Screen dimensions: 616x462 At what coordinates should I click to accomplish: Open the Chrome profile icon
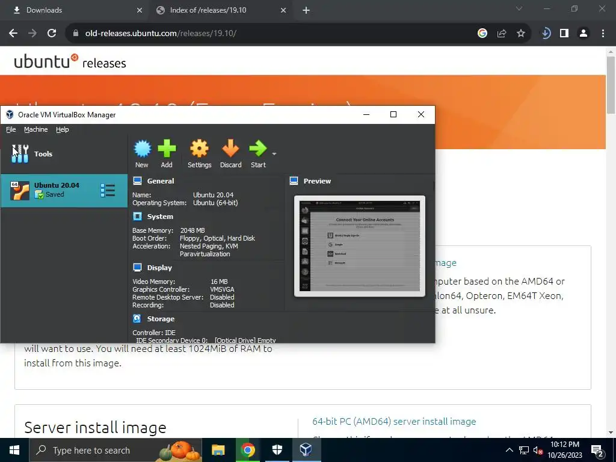click(x=584, y=34)
